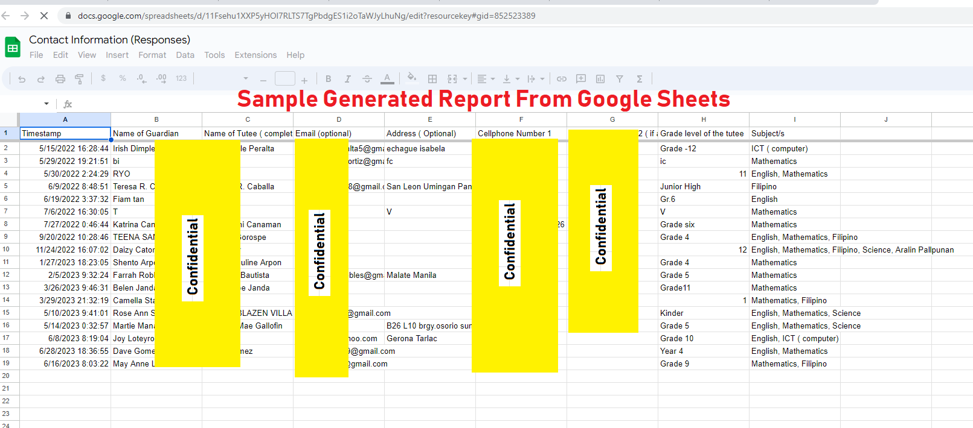This screenshot has width=973, height=428.
Task: Open the Tools menu
Action: 214,55
